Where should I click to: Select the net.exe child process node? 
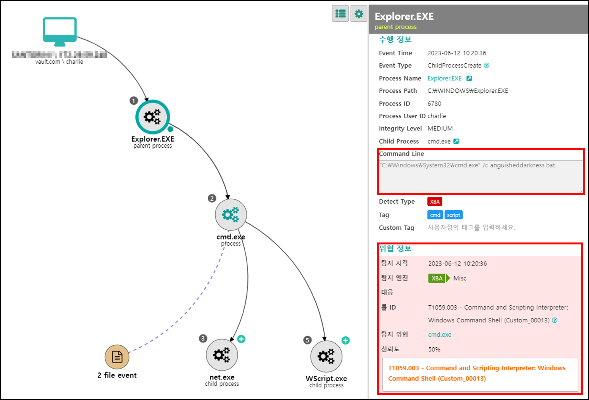click(222, 355)
